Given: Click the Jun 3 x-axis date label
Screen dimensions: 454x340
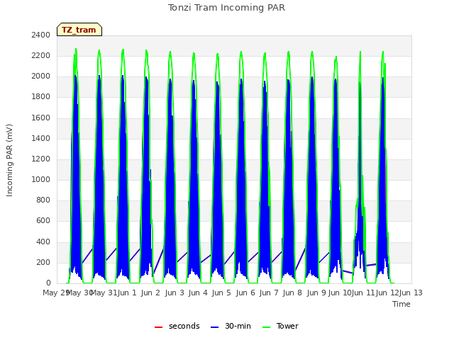Looking at the screenshot, I should pyautogui.click(x=175, y=293).
